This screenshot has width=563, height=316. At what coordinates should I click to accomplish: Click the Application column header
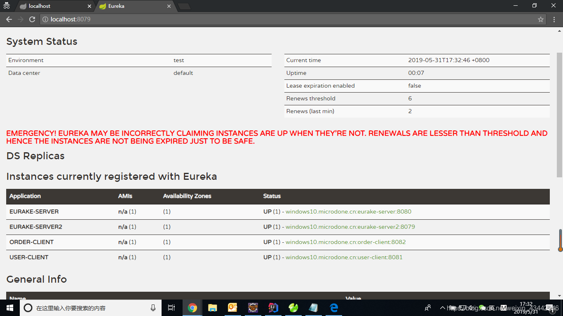coord(25,196)
